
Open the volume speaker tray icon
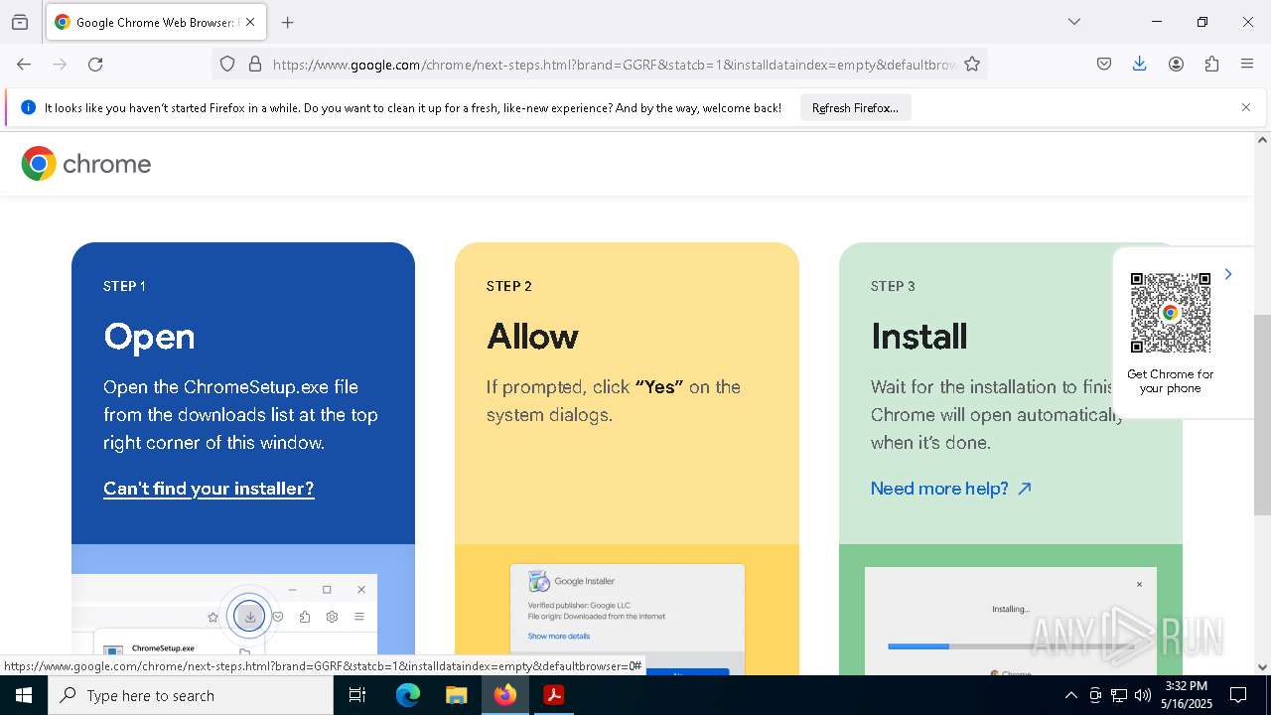pos(1143,695)
